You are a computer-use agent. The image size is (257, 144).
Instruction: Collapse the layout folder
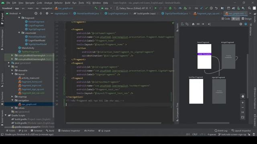tap(12, 74)
